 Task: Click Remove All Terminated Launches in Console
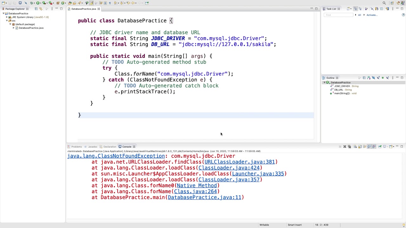point(350,147)
